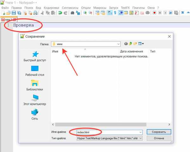Viewport: 190px width, 152px height.
Task: Click the Back icon in Save dialog
Action: tap(126, 44)
